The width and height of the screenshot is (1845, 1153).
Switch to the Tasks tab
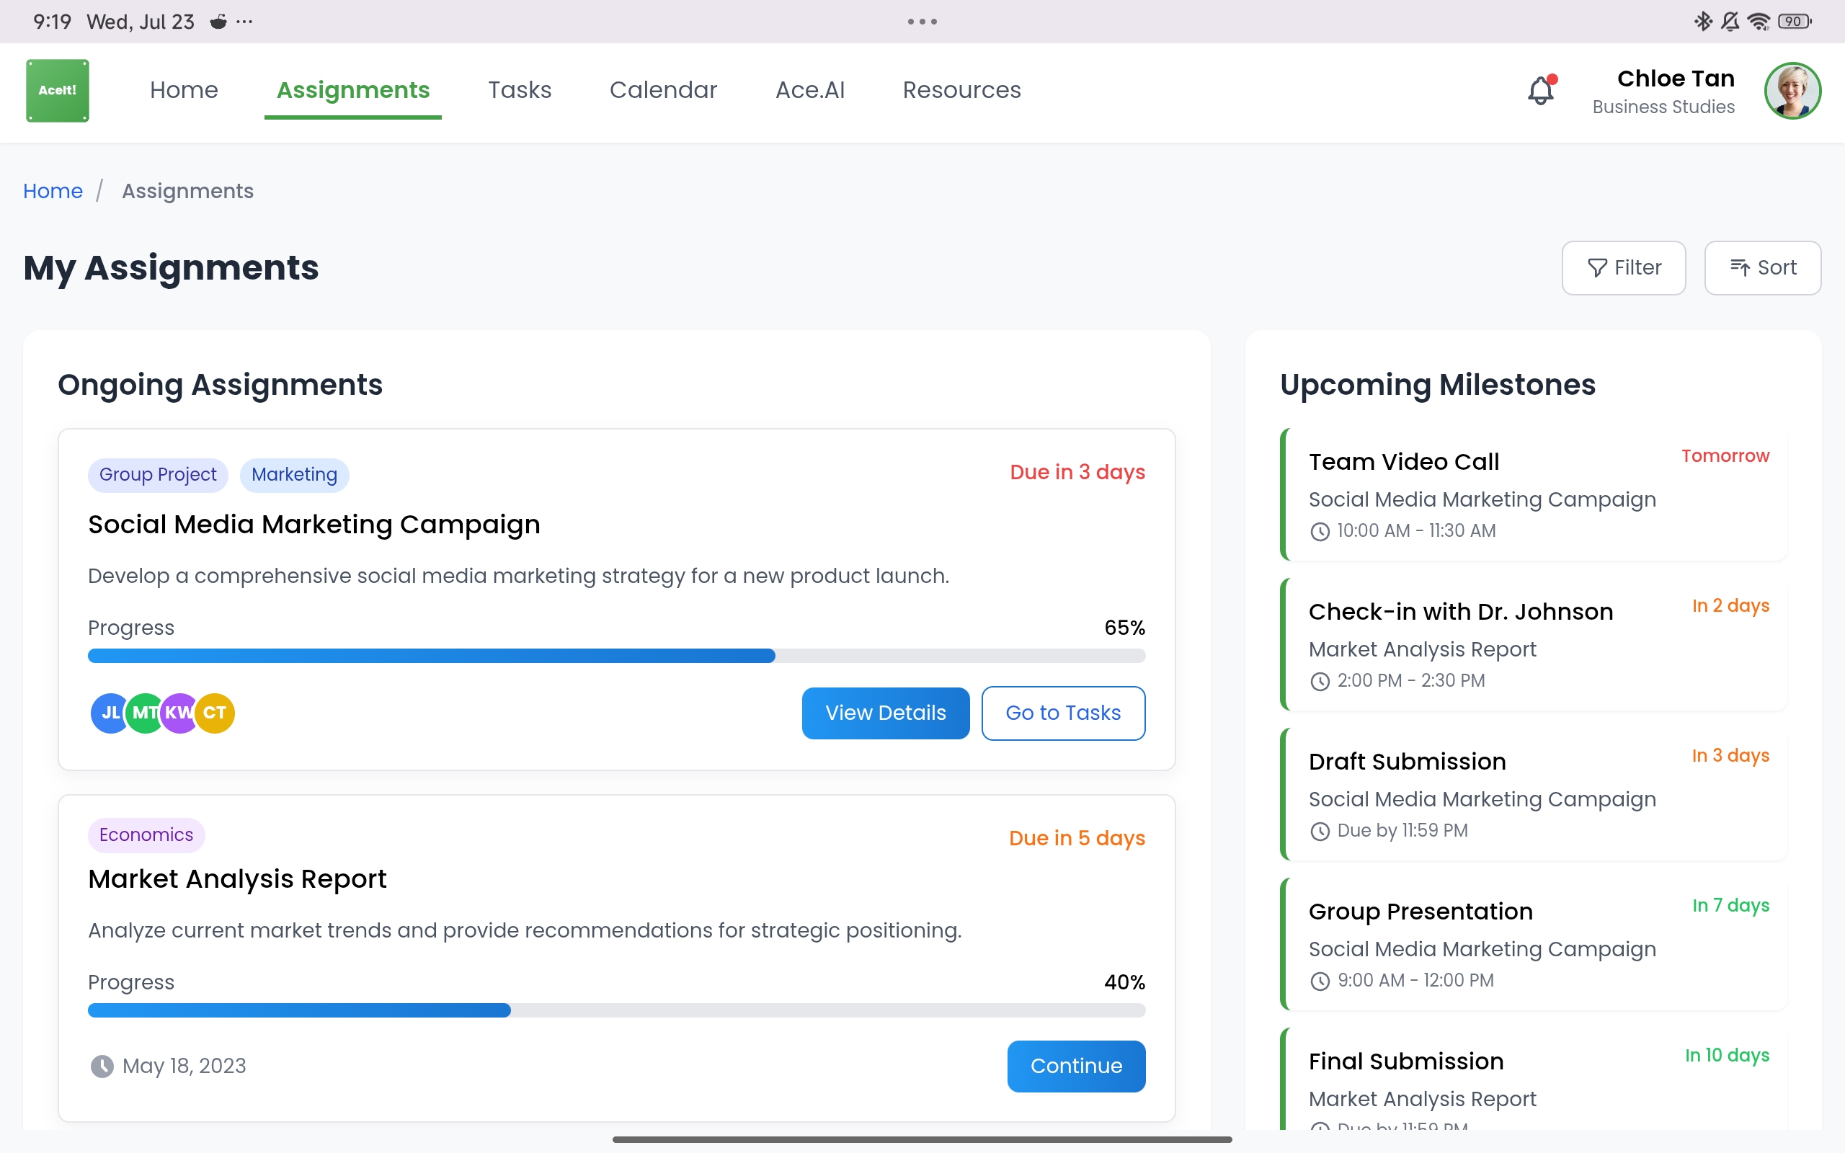(519, 90)
